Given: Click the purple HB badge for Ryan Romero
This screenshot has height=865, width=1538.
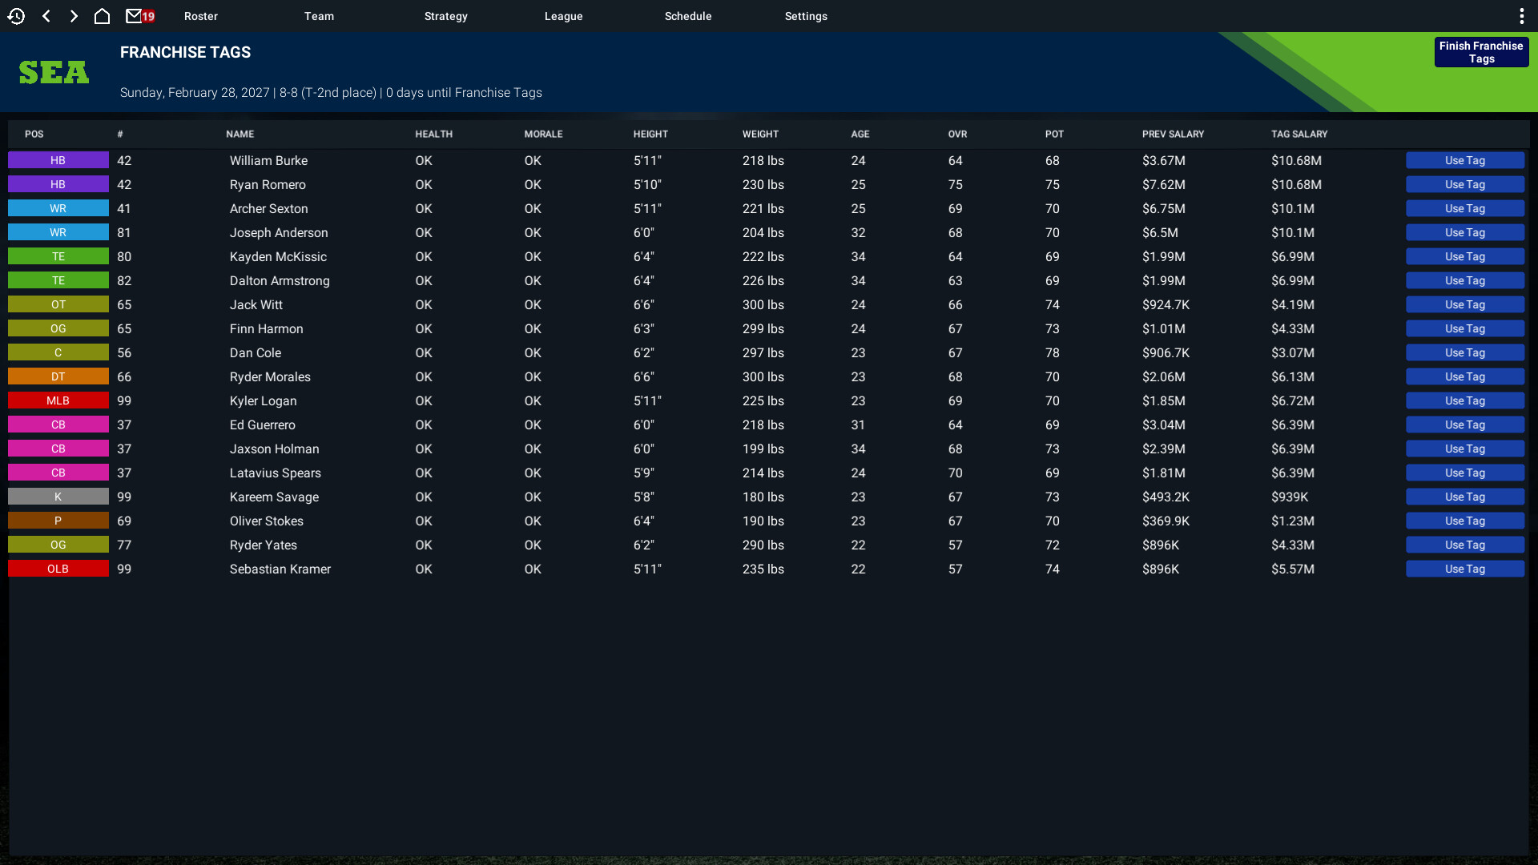Looking at the screenshot, I should pos(58,184).
